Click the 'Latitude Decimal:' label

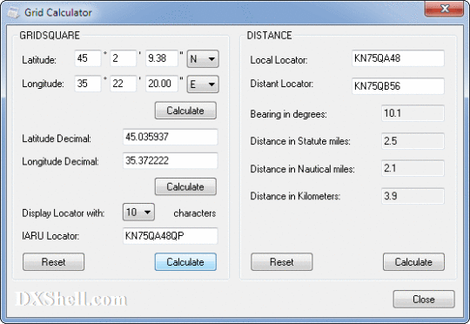tap(57, 138)
